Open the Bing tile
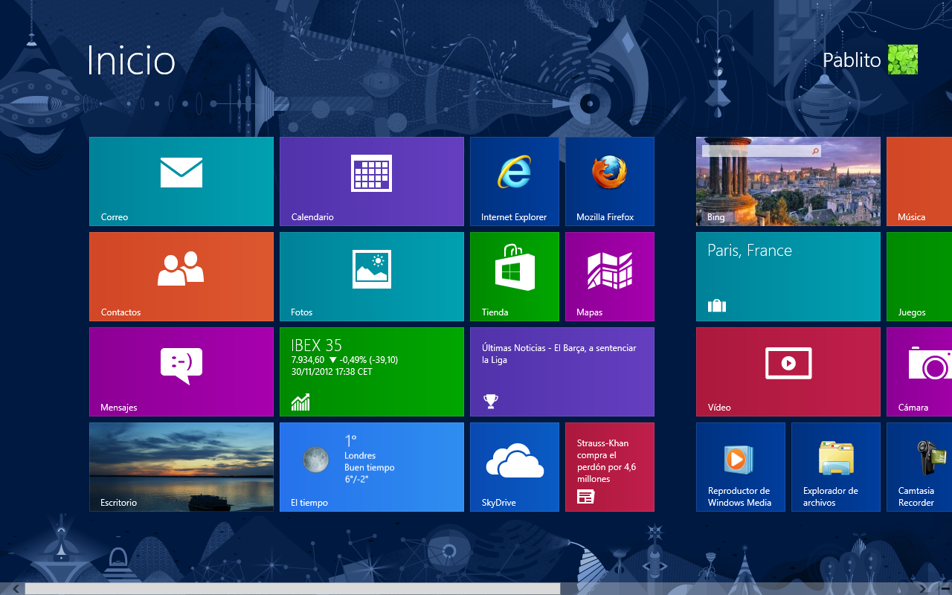 coord(788,181)
